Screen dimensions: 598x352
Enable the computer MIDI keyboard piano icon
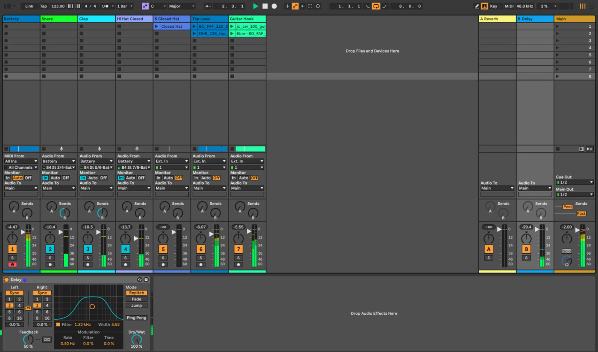point(485,6)
